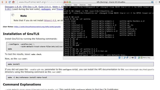Click the browser address bar URL
The height and width of the screenshot is (90, 160).
click(x=41, y=2)
